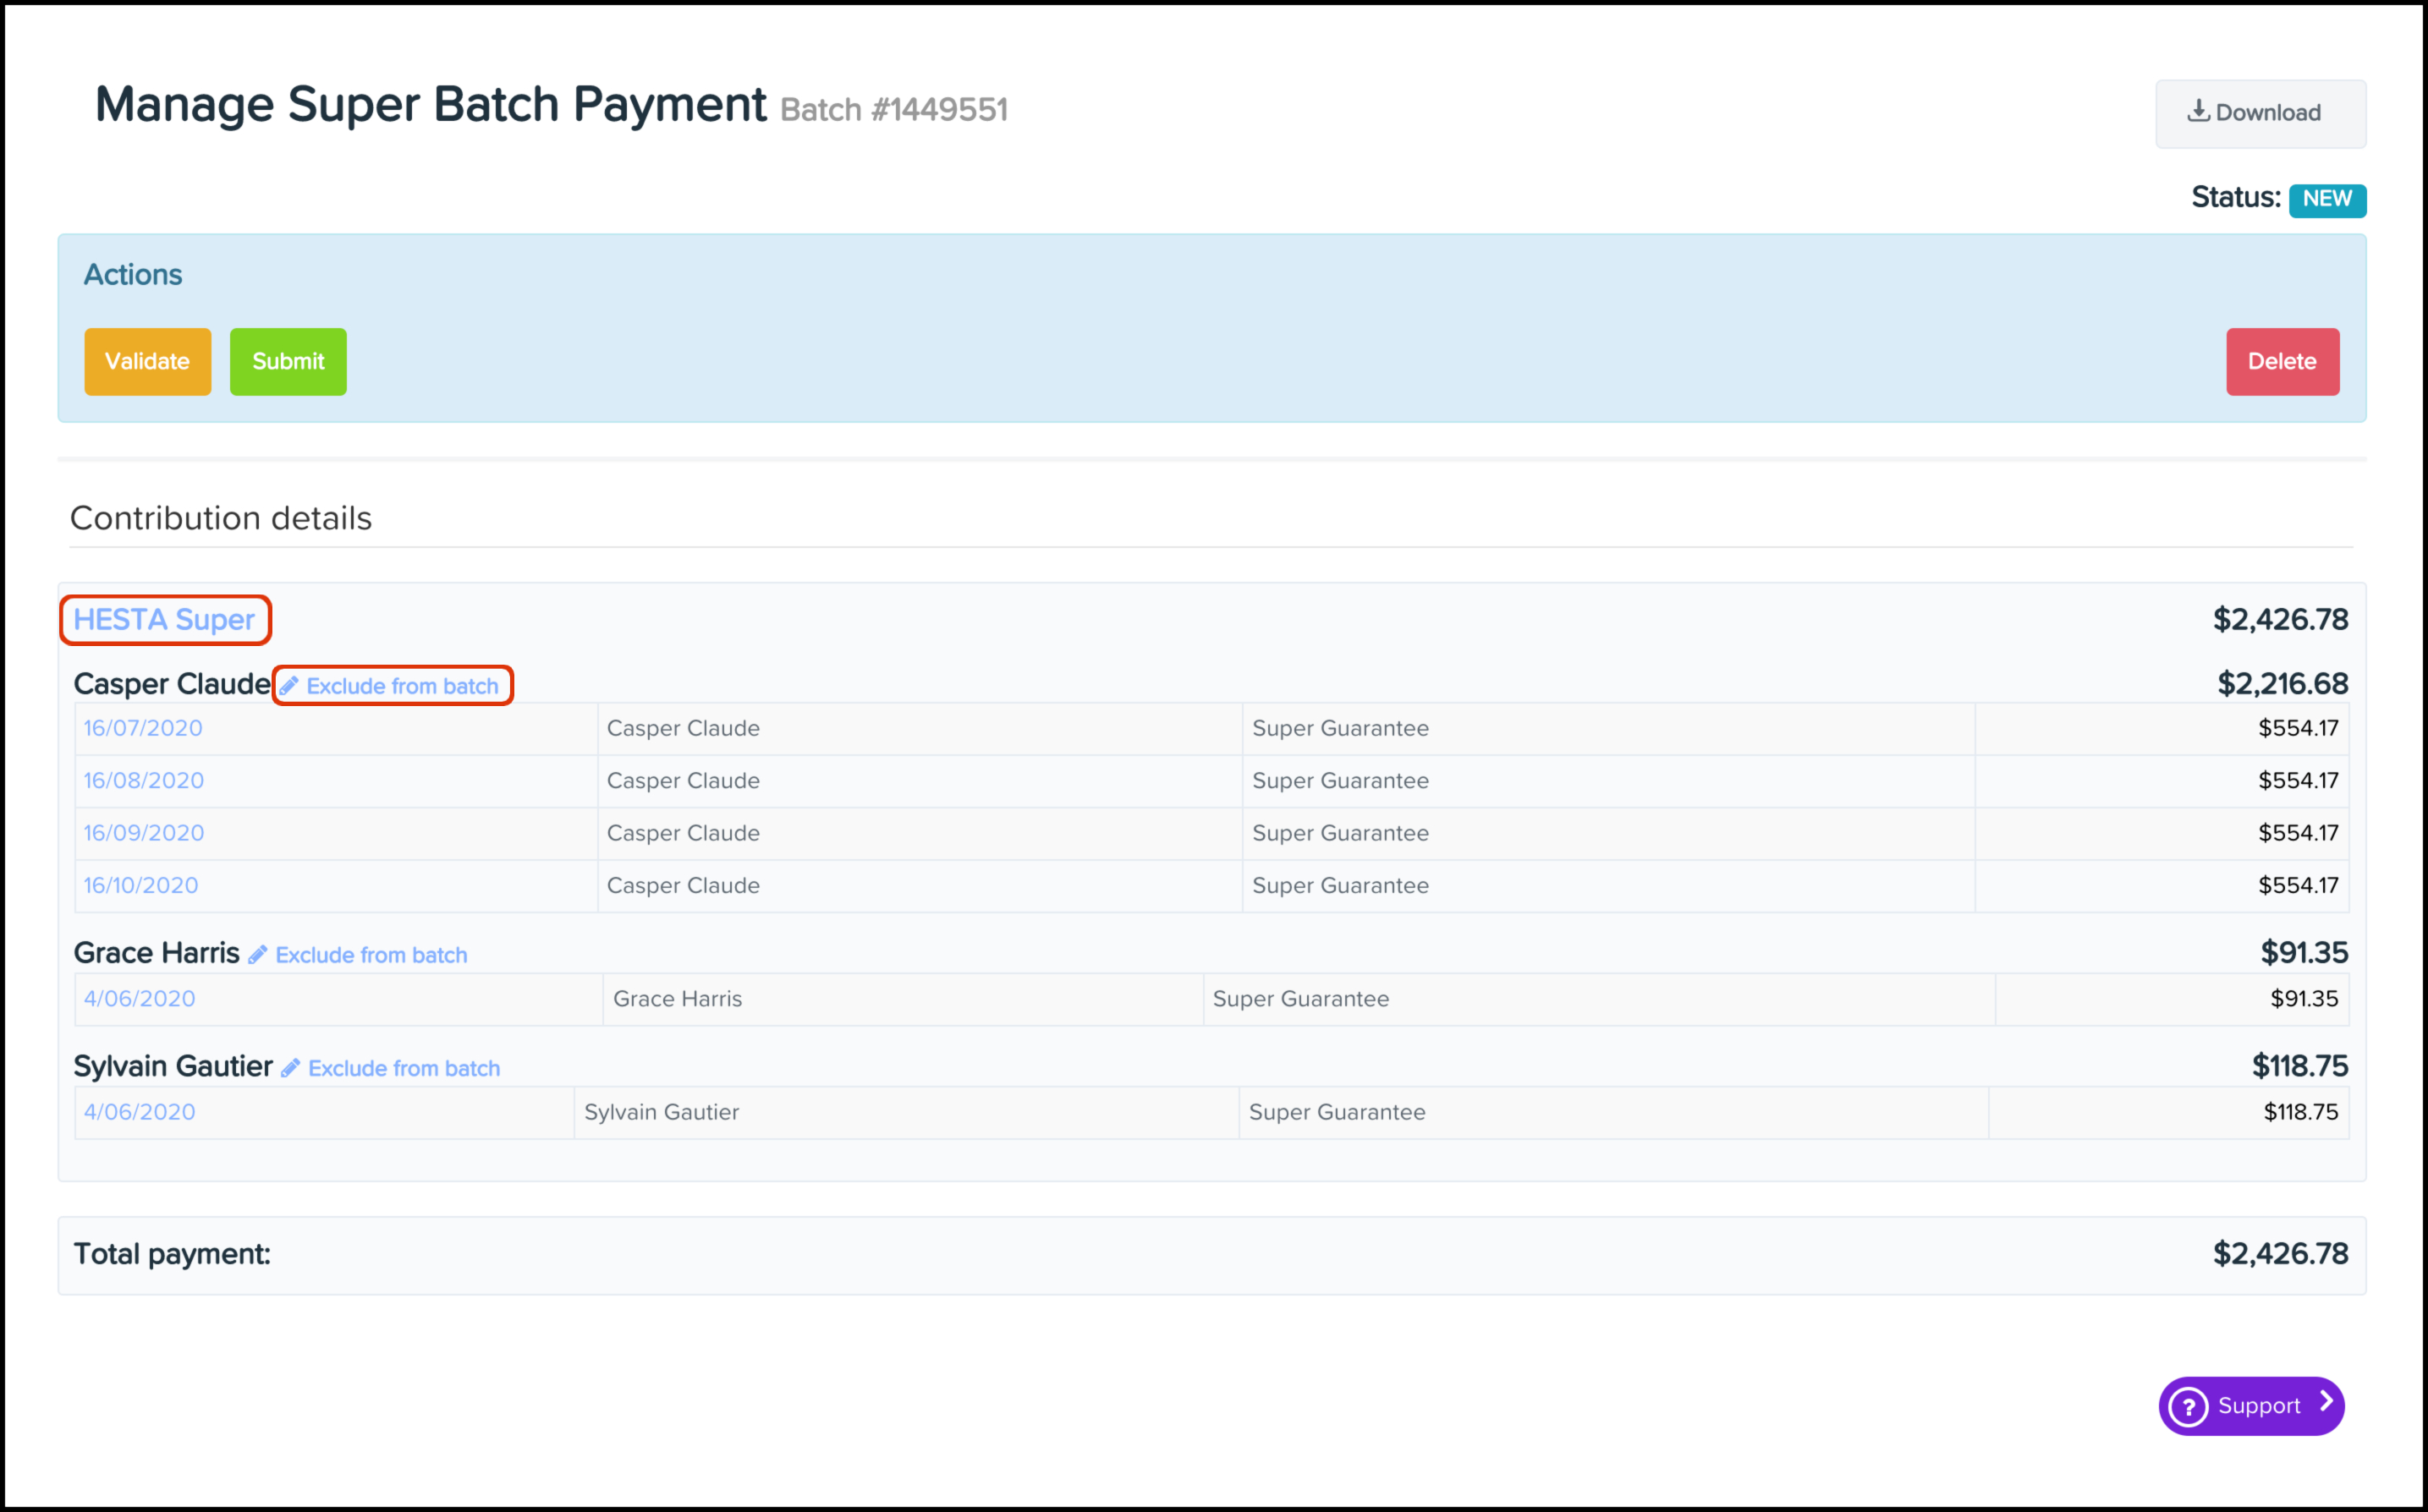Exclude Casper Claude from batch
Screen dimensions: 2428x1512
[x=402, y=686]
